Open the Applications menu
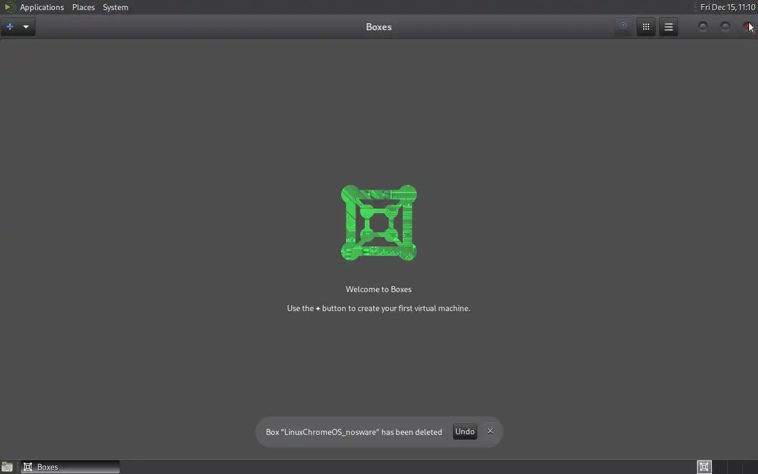This screenshot has height=474, width=758. pos(41,7)
